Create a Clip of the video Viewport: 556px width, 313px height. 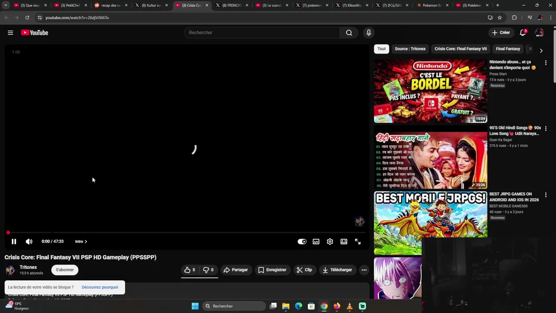pos(304,270)
